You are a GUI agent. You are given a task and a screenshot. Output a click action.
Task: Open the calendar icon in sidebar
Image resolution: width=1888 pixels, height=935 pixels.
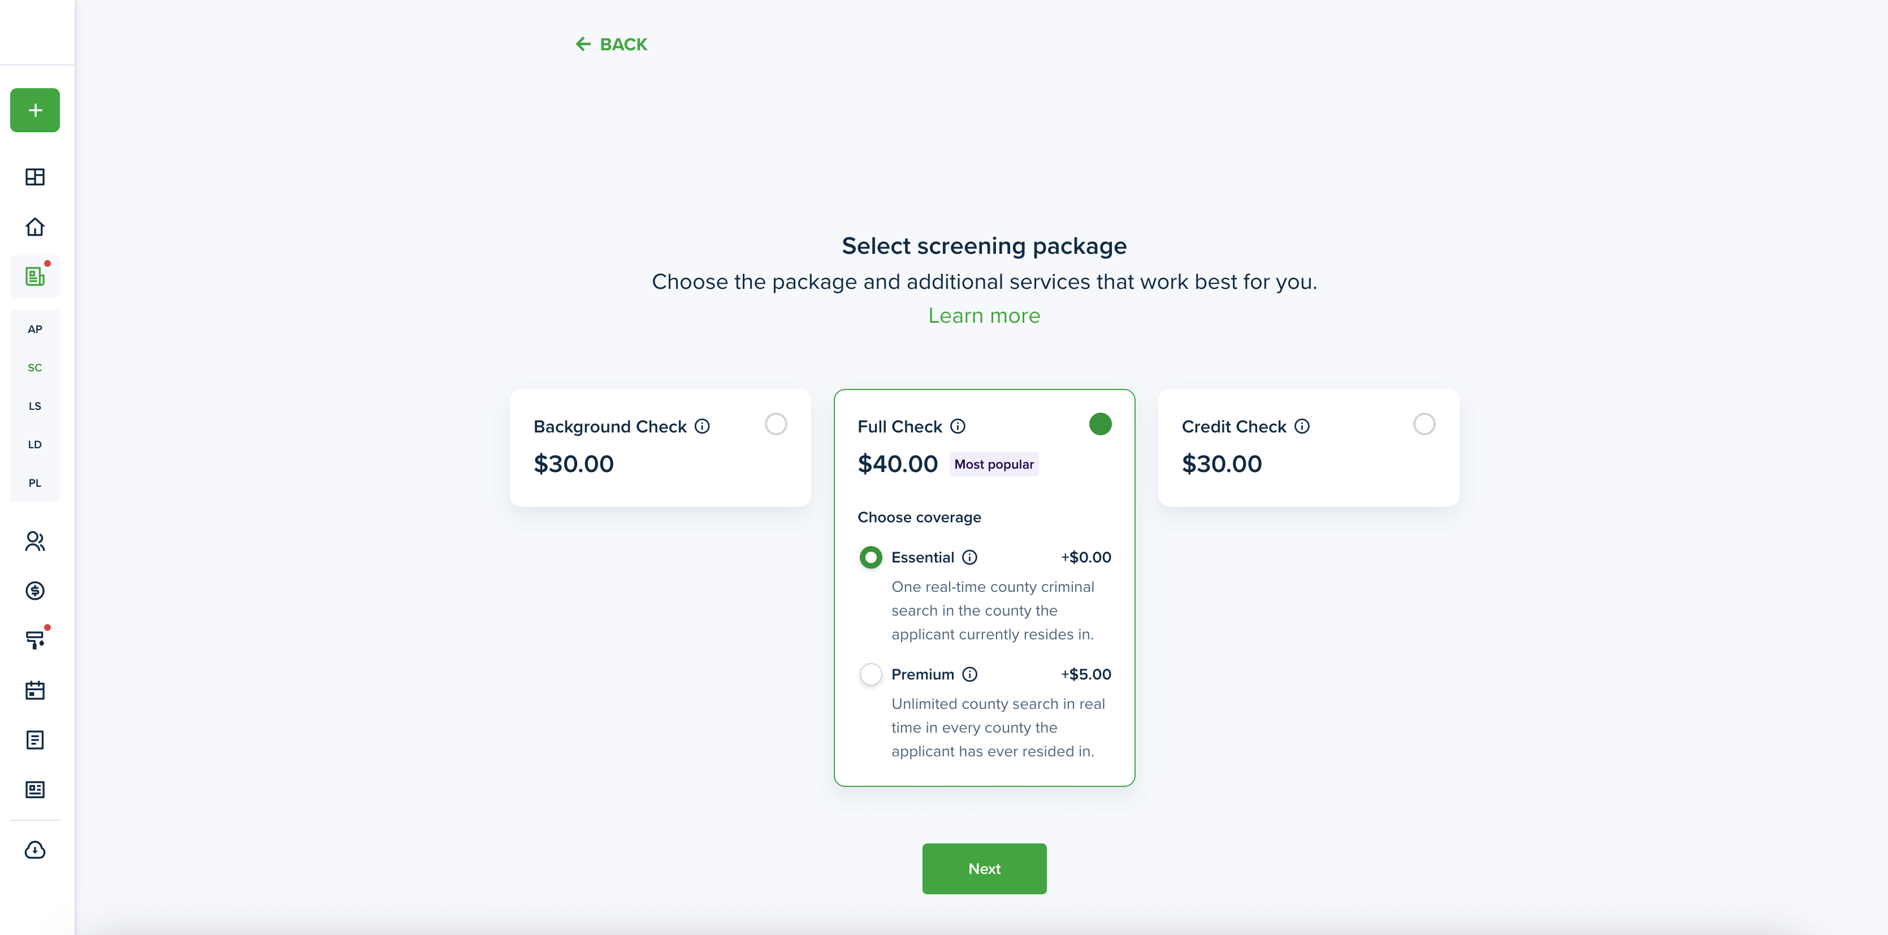[x=35, y=690]
